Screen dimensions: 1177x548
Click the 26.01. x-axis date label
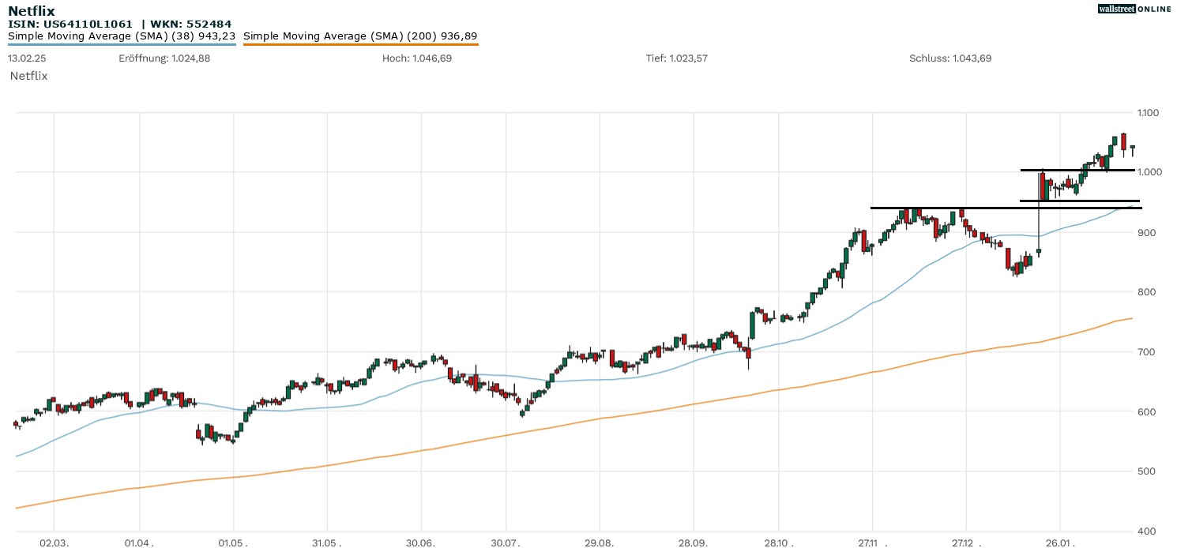pyautogui.click(x=1059, y=542)
